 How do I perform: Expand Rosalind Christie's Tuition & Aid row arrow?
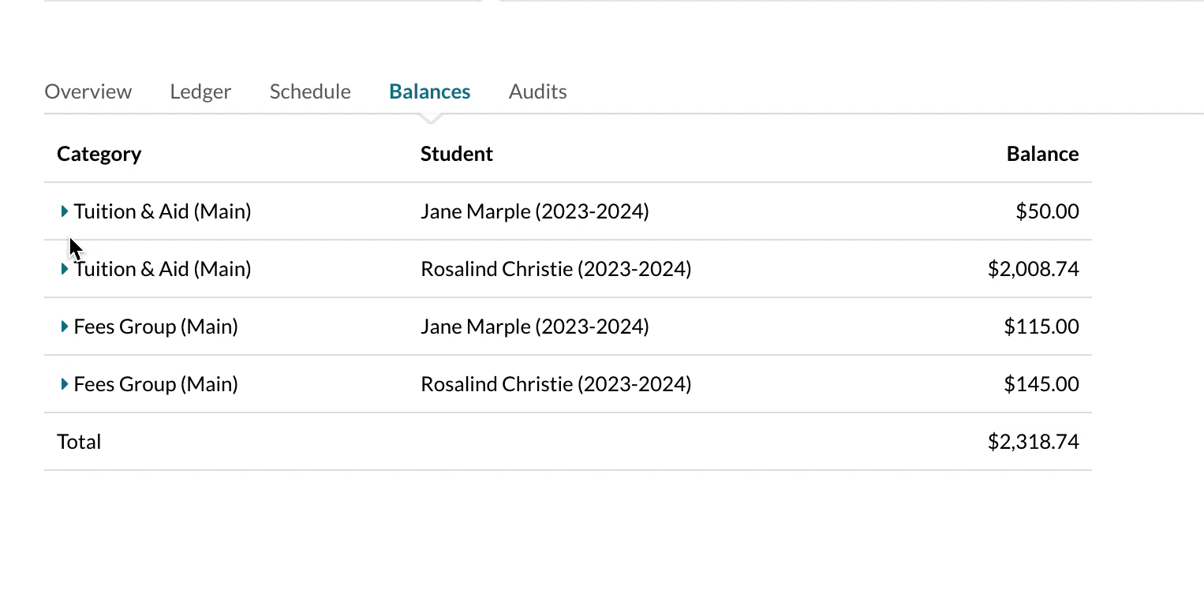click(x=65, y=269)
